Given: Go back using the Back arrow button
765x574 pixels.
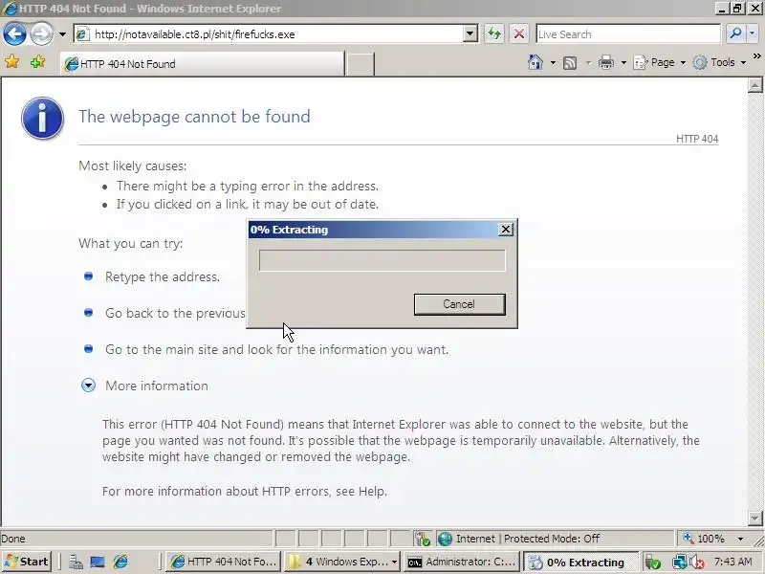Looking at the screenshot, I should click(14, 34).
